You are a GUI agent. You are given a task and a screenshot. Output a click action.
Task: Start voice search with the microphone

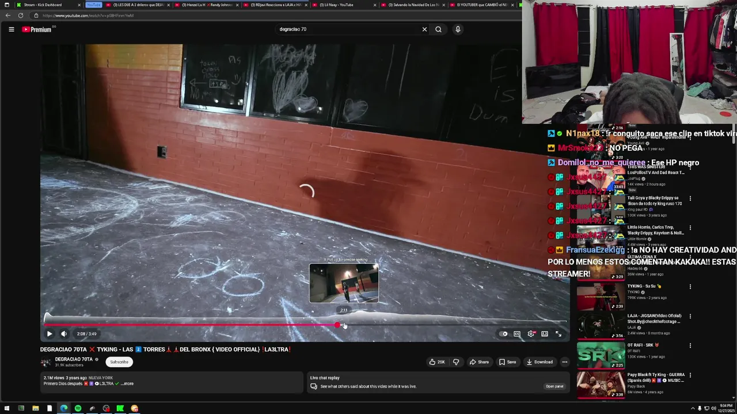(458, 29)
